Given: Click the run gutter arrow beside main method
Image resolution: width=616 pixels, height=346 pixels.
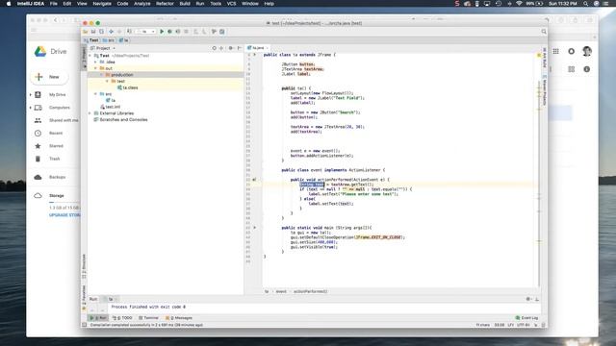Looking at the screenshot, I should click(254, 228).
